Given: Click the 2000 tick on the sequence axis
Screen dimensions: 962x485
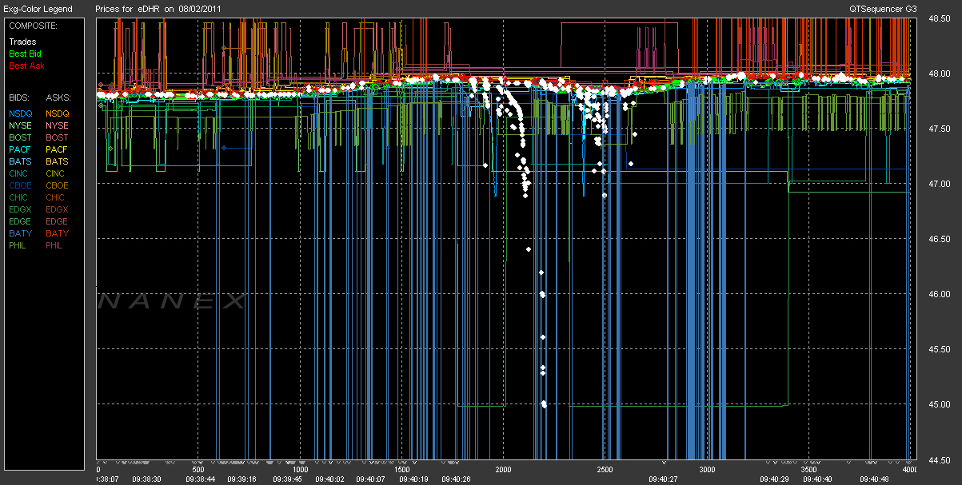Looking at the screenshot, I should click(504, 470).
